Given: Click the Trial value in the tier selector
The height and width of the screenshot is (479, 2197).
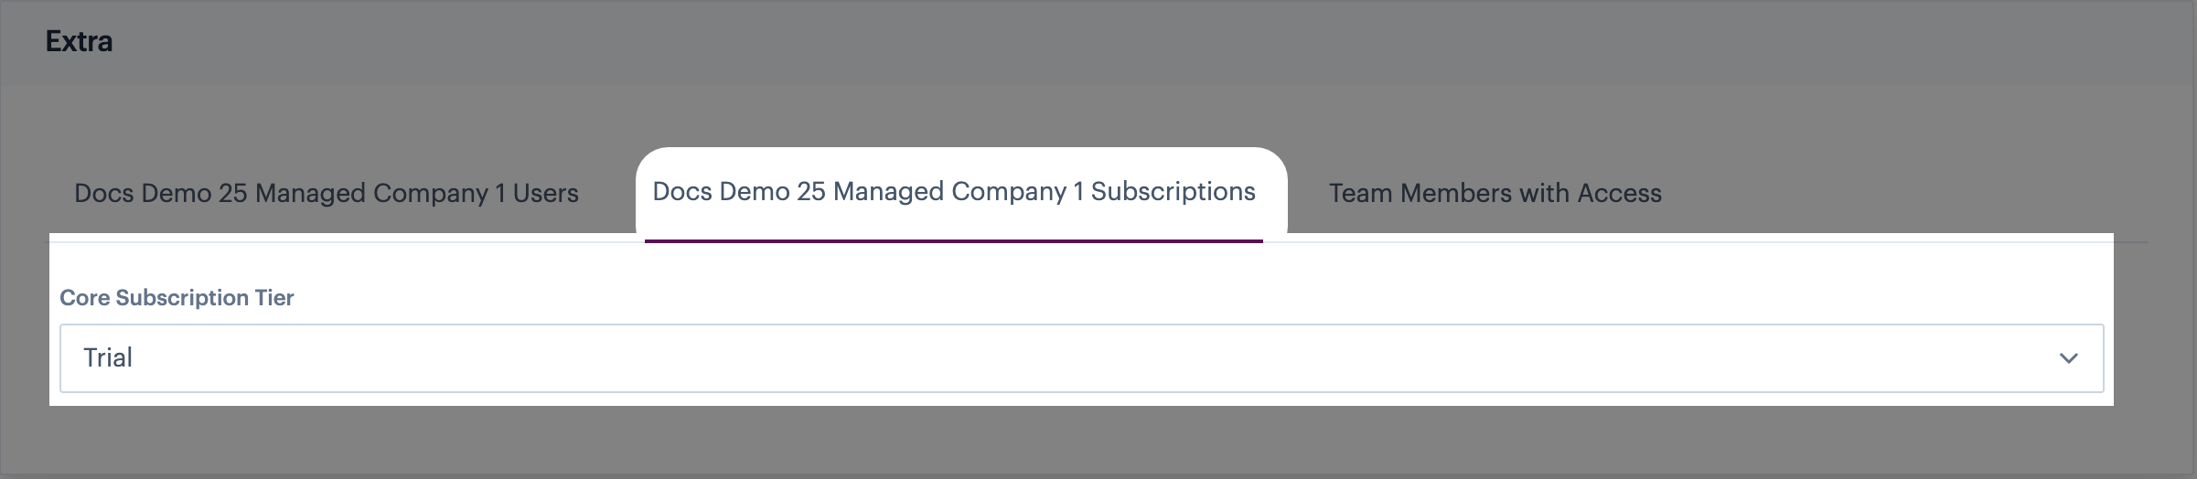Looking at the screenshot, I should click(x=108, y=357).
